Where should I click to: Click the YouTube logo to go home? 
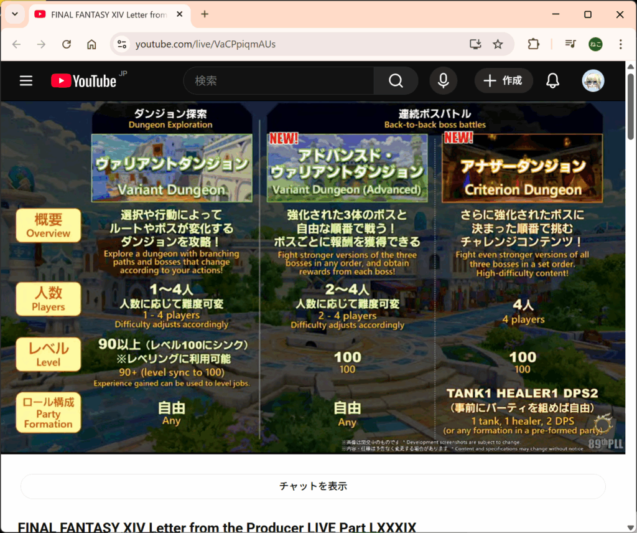tap(83, 81)
